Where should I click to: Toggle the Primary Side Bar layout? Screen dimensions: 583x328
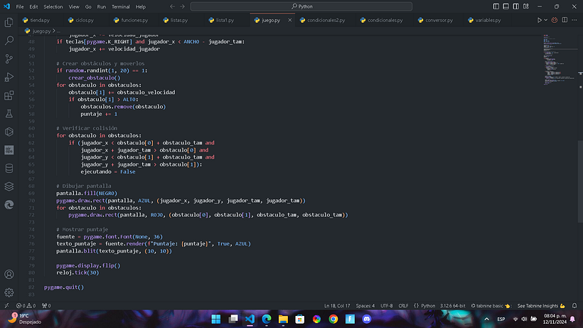pos(496,6)
